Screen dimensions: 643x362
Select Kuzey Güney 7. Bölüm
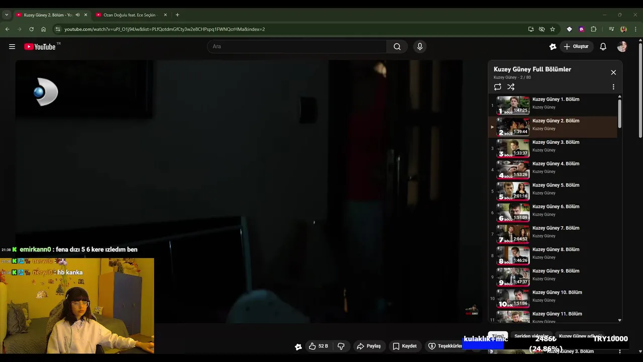point(553,234)
